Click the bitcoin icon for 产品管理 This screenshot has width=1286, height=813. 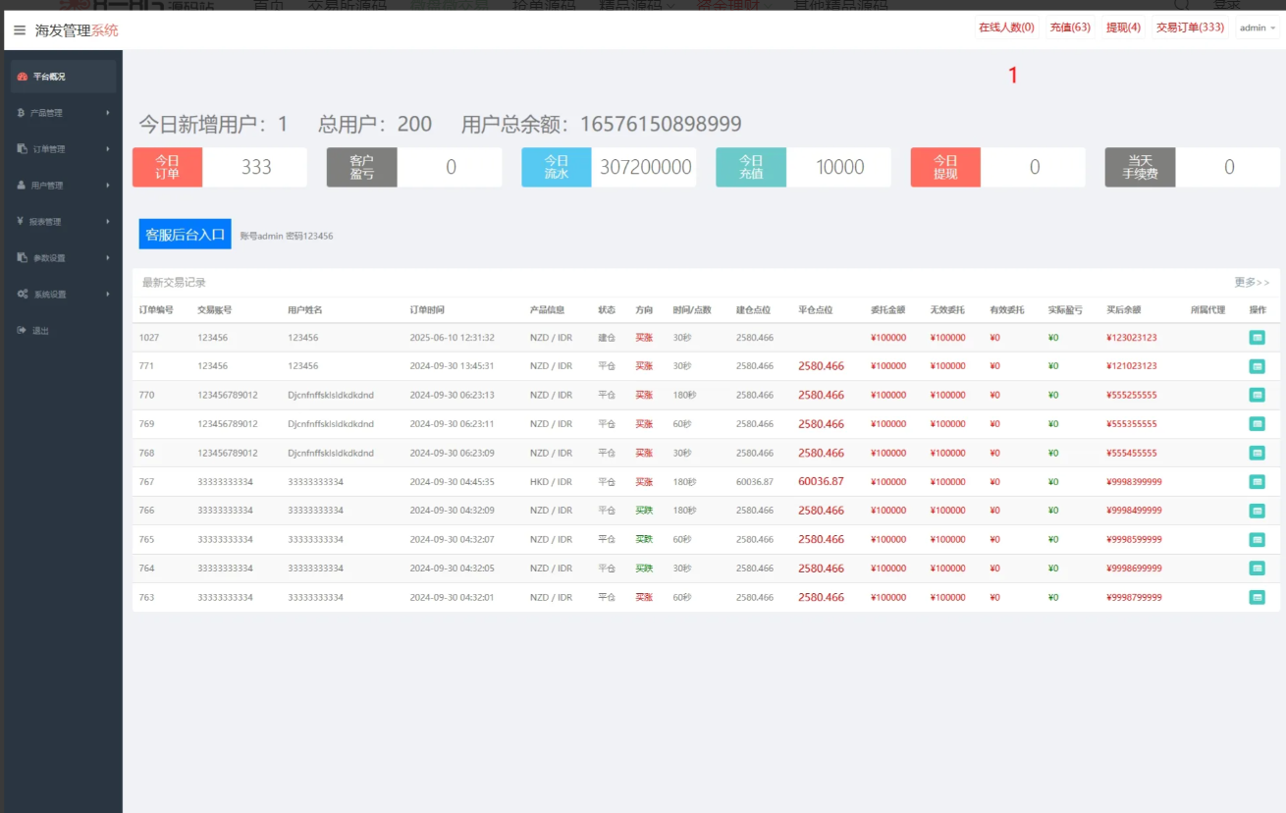click(x=22, y=113)
